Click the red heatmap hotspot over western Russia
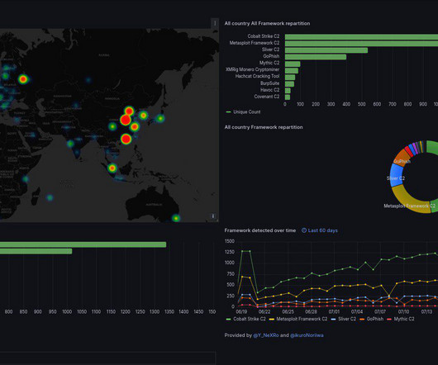Image resolution: width=438 pixels, height=365 pixels. click(23, 79)
